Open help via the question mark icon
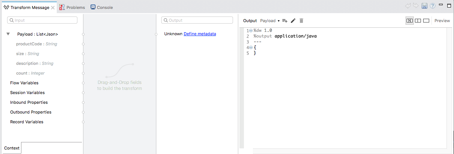Viewport: 454px width, 154px height. click(x=433, y=6)
